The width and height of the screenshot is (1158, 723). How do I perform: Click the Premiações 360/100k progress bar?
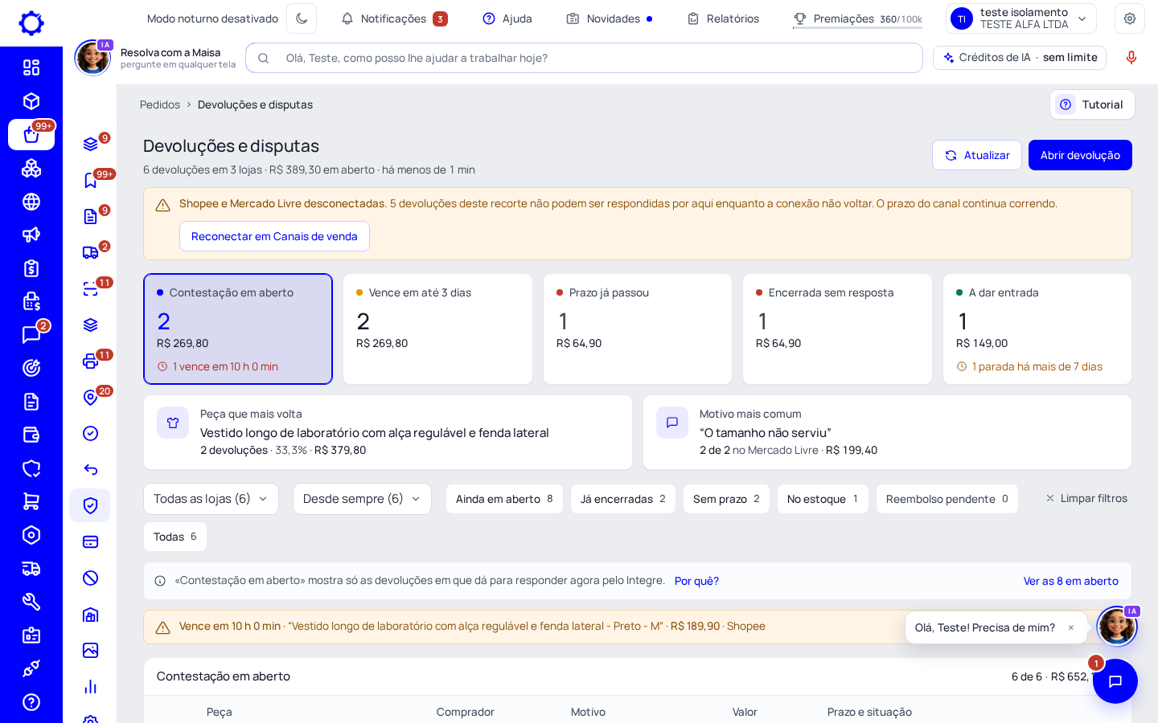coord(857,28)
